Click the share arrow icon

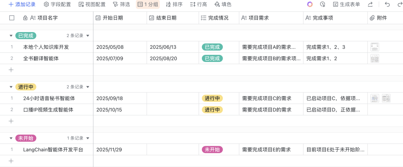click(370, 4)
